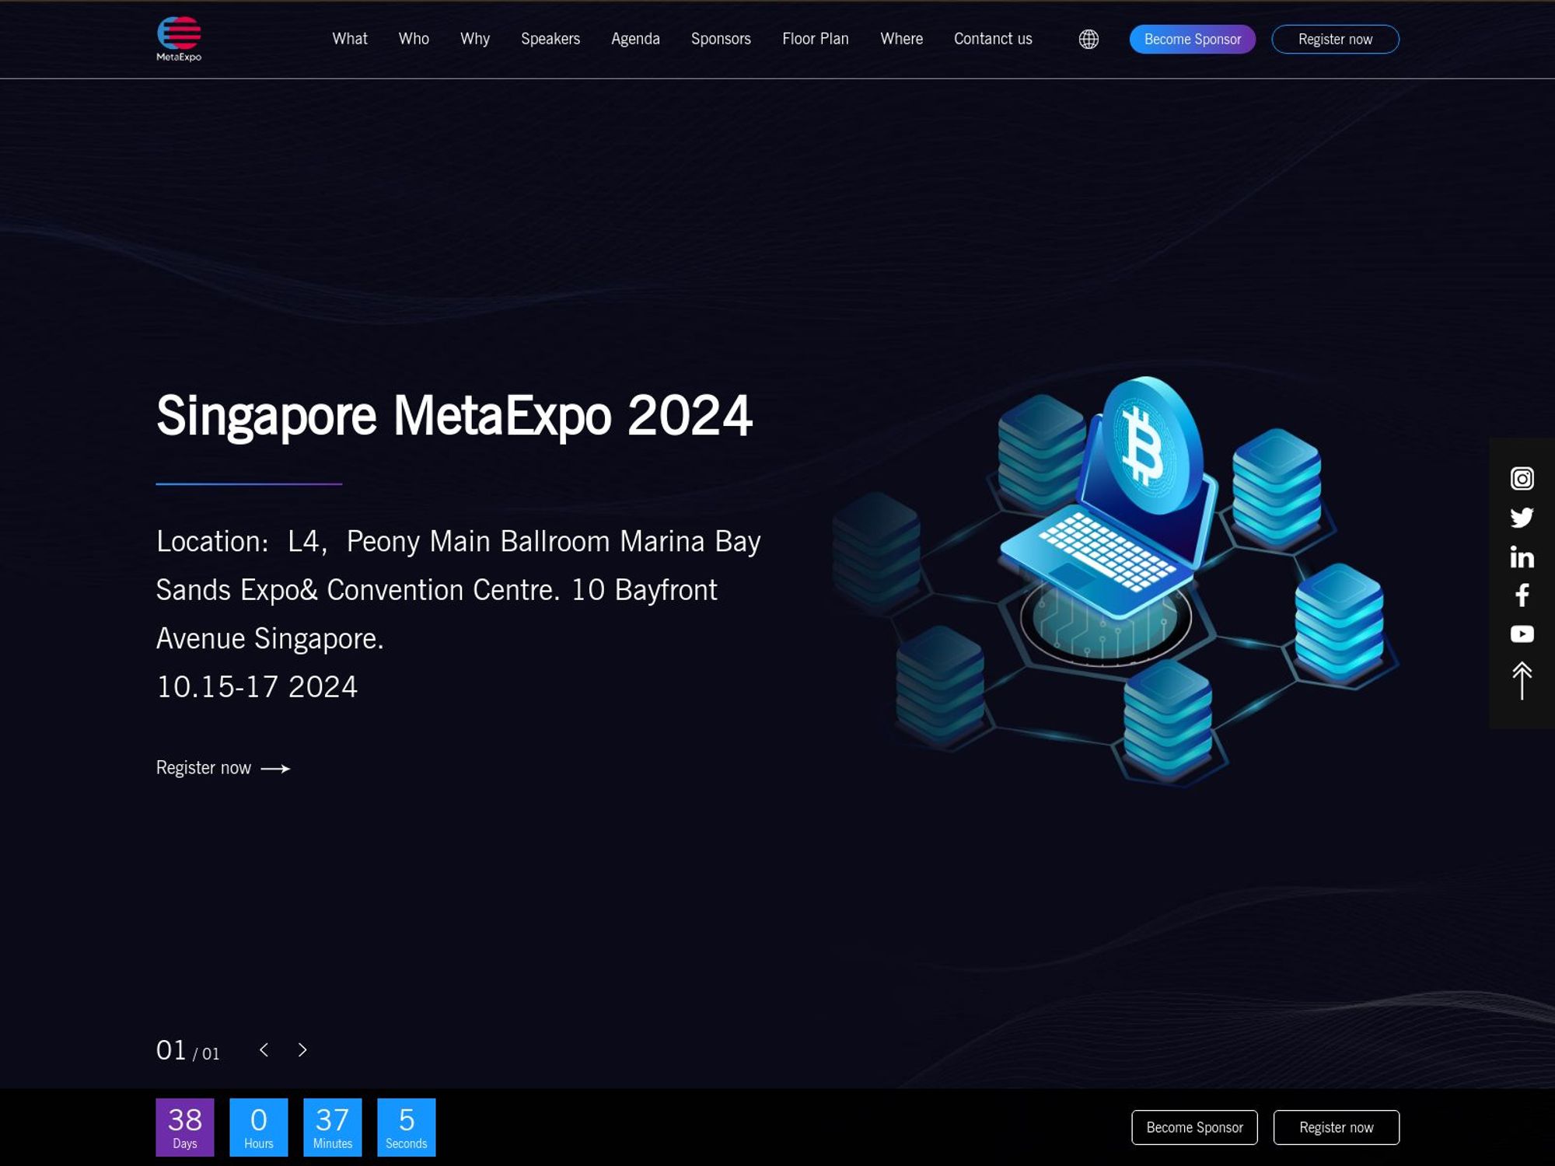The image size is (1555, 1166).
Task: Open the Speakers menu item
Action: tap(550, 39)
